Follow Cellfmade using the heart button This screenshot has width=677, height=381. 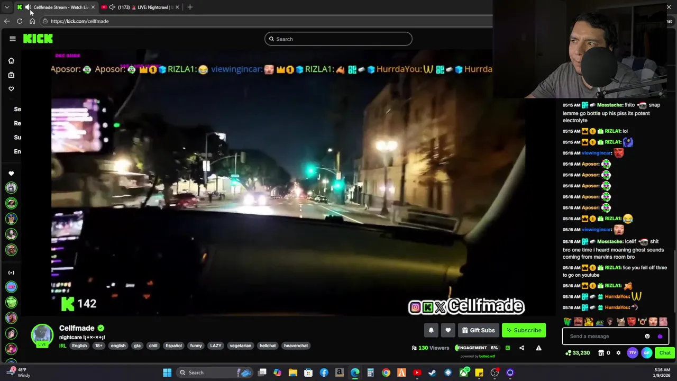click(448, 330)
